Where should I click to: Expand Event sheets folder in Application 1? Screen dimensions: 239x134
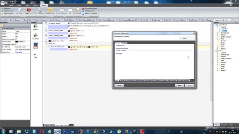(x=217, y=33)
